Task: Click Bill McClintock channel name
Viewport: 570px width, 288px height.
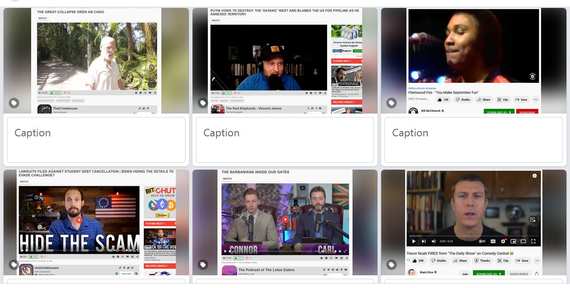Action: pos(431,111)
